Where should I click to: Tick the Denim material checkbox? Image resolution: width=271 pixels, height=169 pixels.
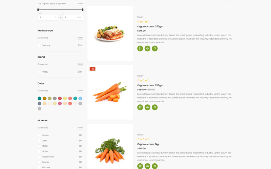pos(39,135)
